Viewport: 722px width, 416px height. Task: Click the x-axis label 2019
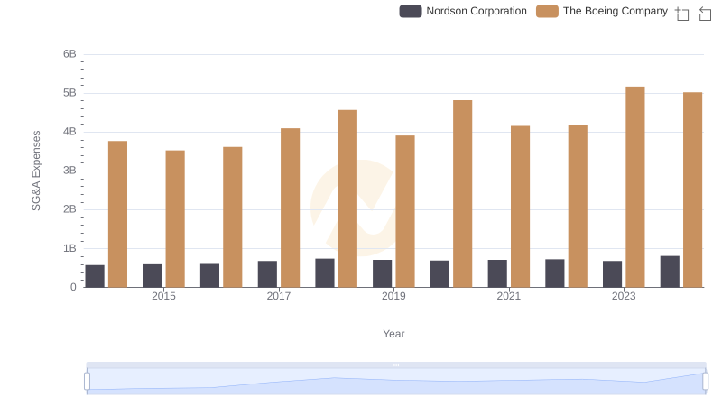click(393, 296)
